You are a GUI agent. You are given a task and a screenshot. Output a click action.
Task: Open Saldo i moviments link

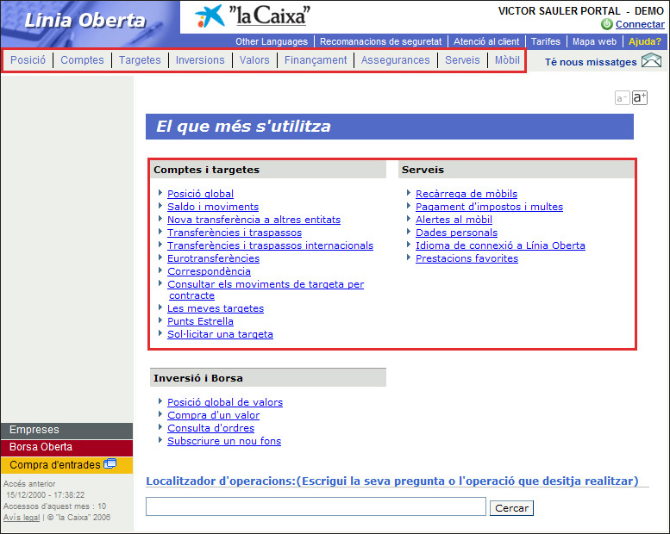tap(213, 207)
